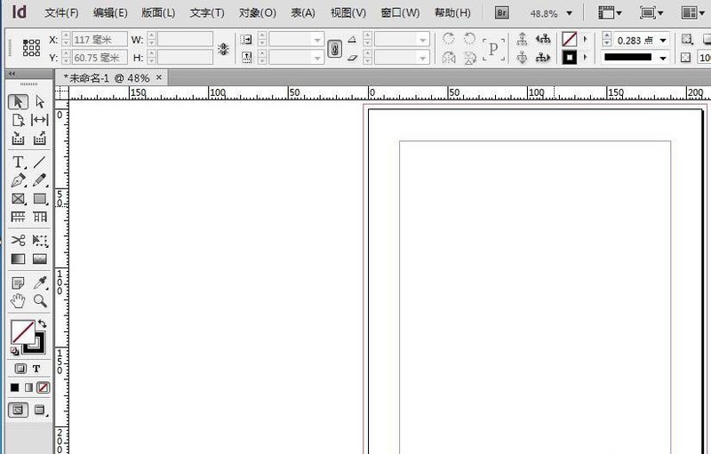Open the 版面(L) menu
This screenshot has width=711, height=454.
point(158,13)
